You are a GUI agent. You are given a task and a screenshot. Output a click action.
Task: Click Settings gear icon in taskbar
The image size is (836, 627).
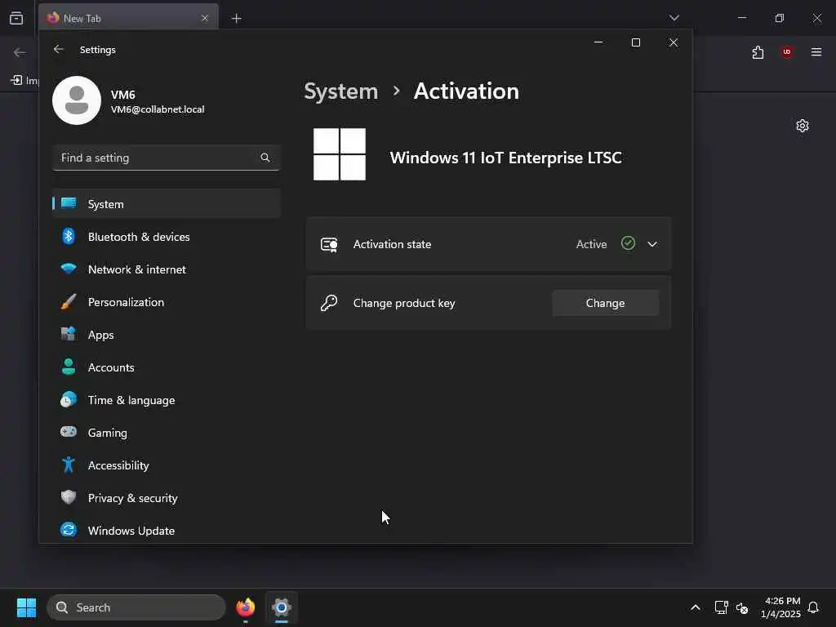pos(282,607)
